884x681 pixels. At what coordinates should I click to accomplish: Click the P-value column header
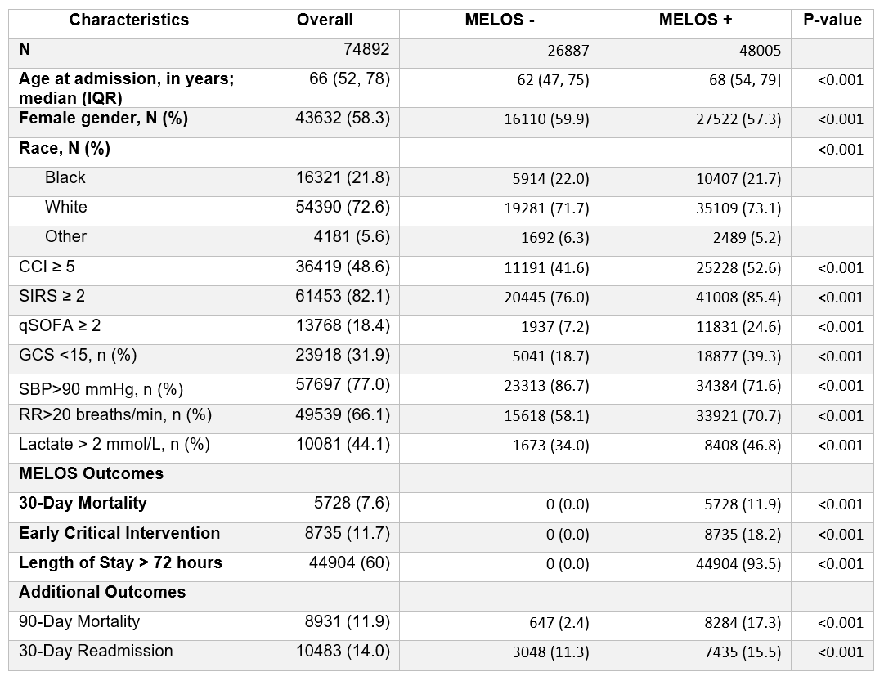click(832, 20)
